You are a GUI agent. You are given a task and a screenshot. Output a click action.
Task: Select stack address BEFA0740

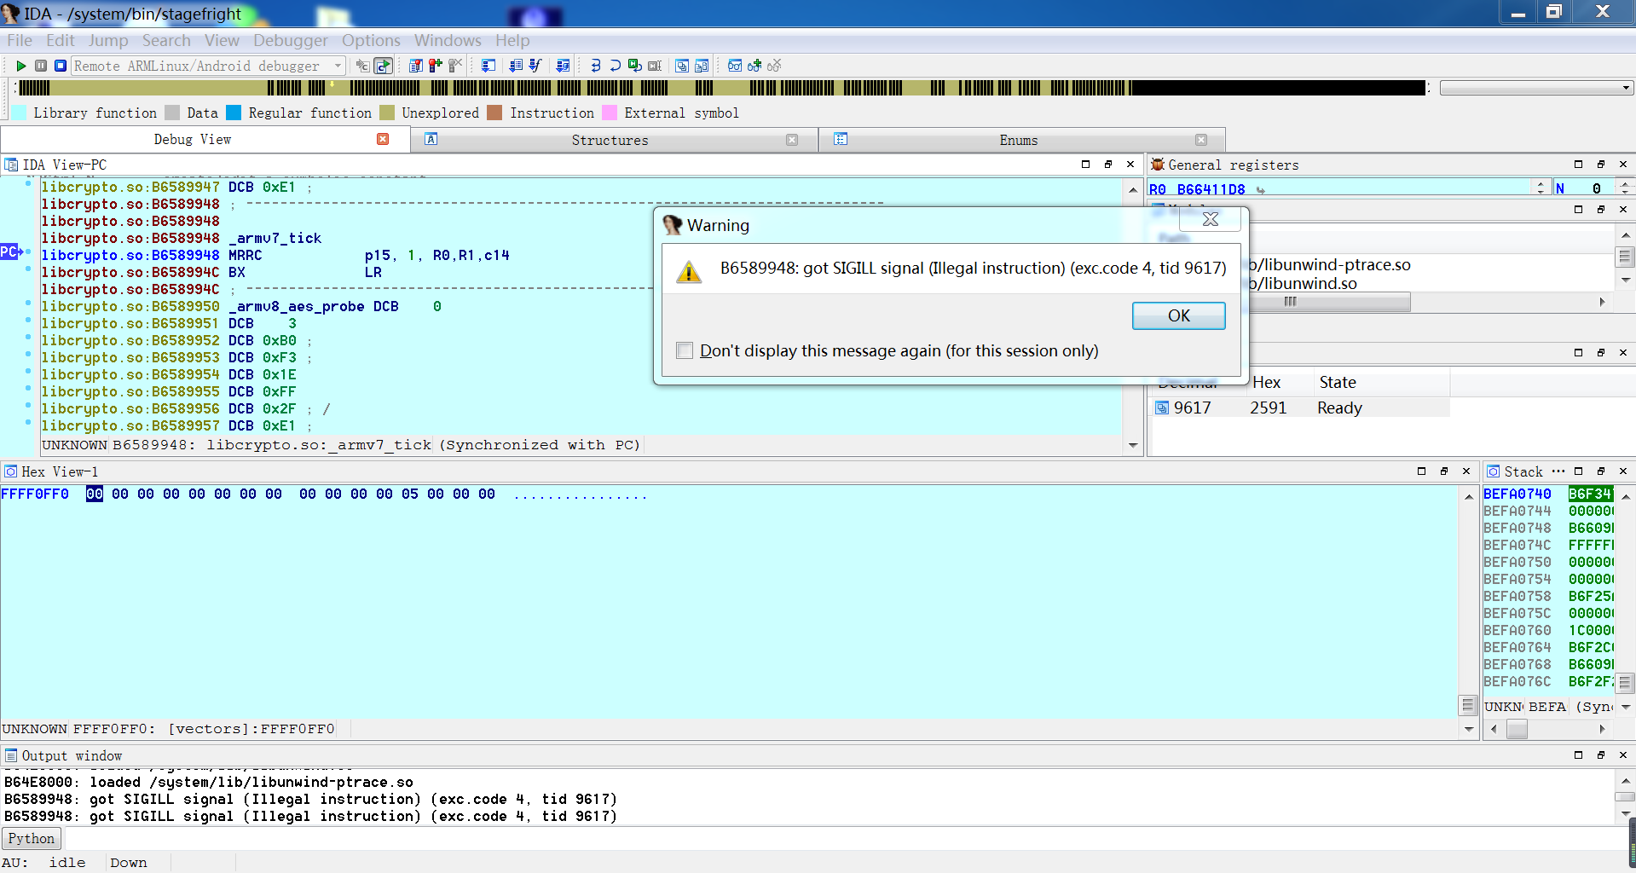[x=1517, y=494]
